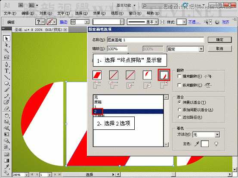Click the tips lightbulb icon beside key color
The image size is (238, 178).
point(216,144)
